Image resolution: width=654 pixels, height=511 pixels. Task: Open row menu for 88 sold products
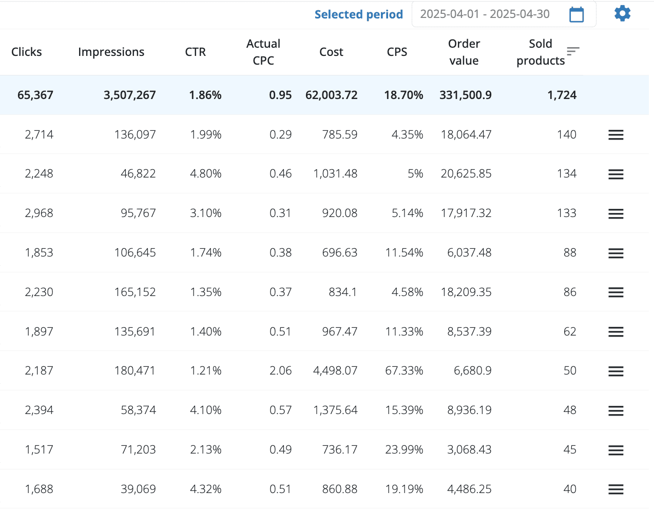click(x=615, y=253)
